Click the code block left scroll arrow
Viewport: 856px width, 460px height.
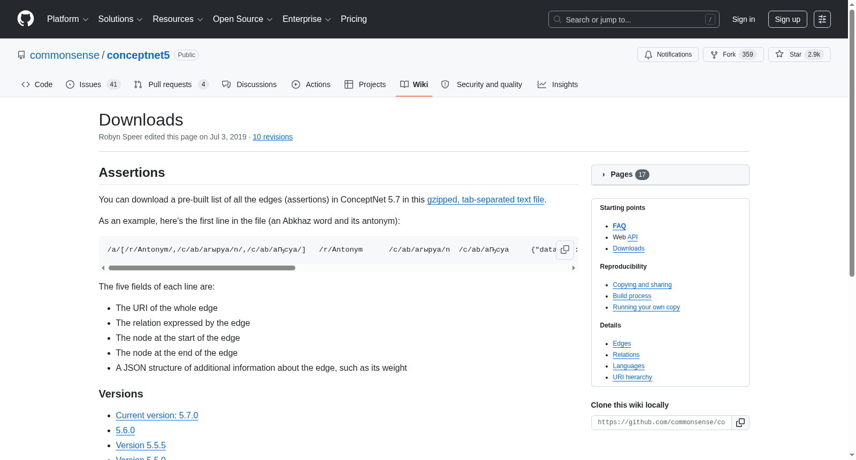103,268
